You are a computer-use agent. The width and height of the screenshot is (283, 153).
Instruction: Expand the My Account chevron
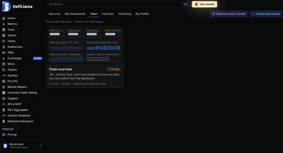[x=40, y=146]
